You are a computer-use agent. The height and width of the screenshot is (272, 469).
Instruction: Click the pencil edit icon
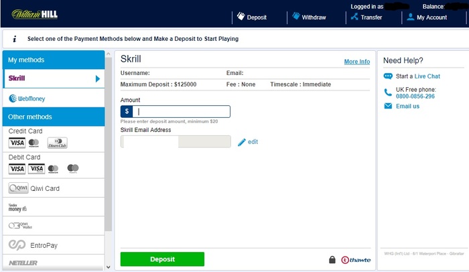pos(242,142)
